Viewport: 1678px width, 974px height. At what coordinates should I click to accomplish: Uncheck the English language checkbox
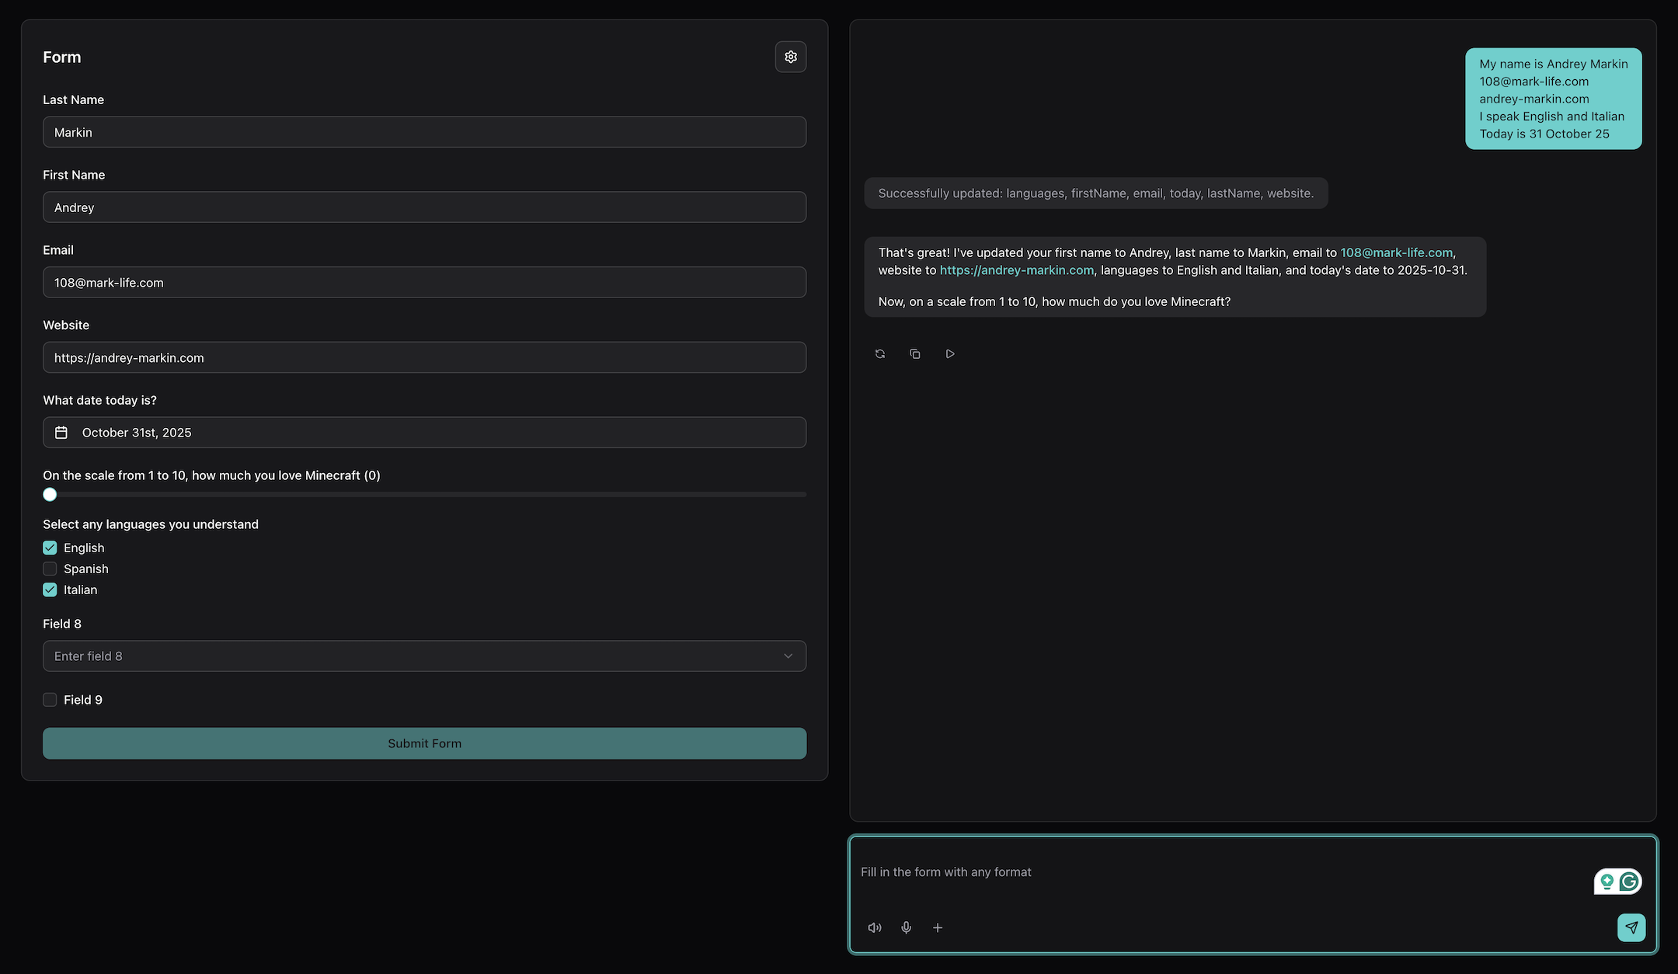pos(50,548)
